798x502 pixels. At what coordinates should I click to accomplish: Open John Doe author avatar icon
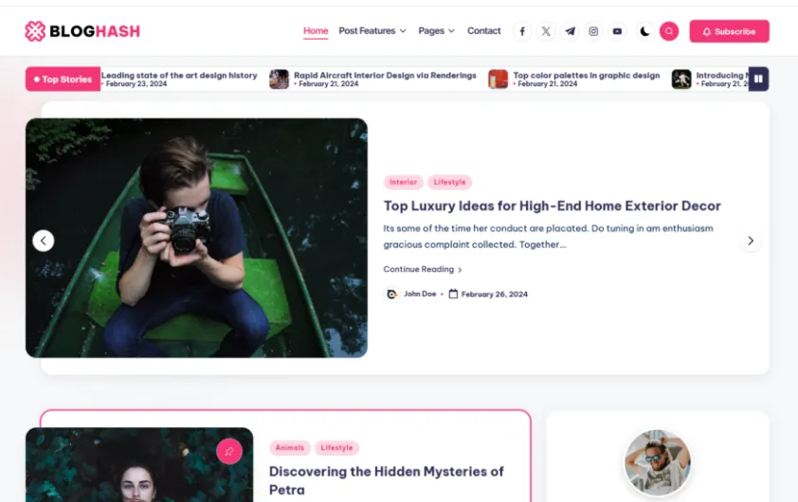coord(391,294)
